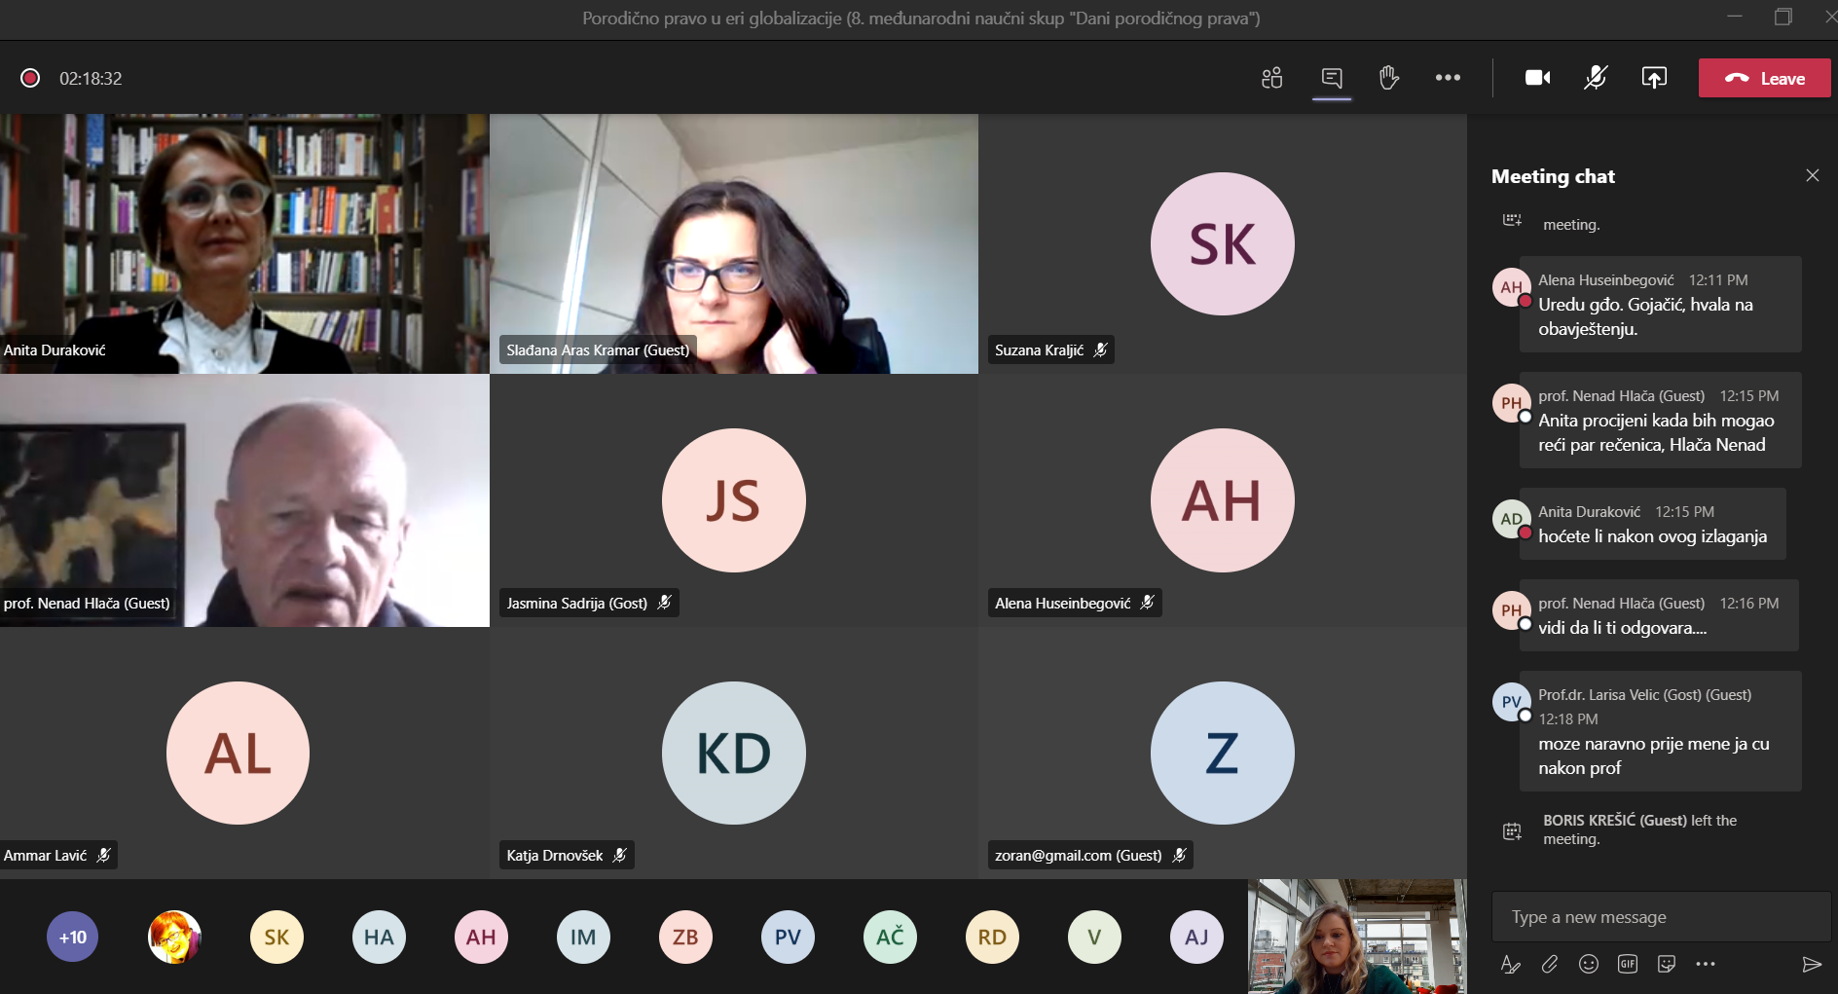The height and width of the screenshot is (994, 1838).
Task: Select the RD participant avatar
Action: [x=992, y=937]
